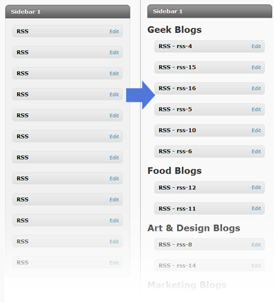Click the Geek Blogs heading

click(175, 30)
